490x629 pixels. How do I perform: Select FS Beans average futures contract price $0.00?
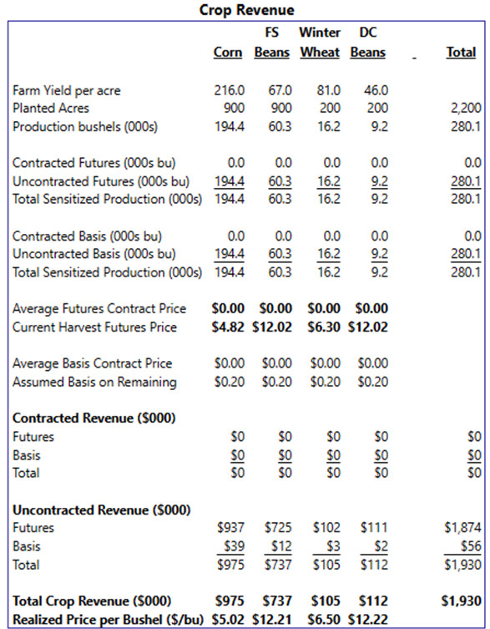tap(275, 308)
